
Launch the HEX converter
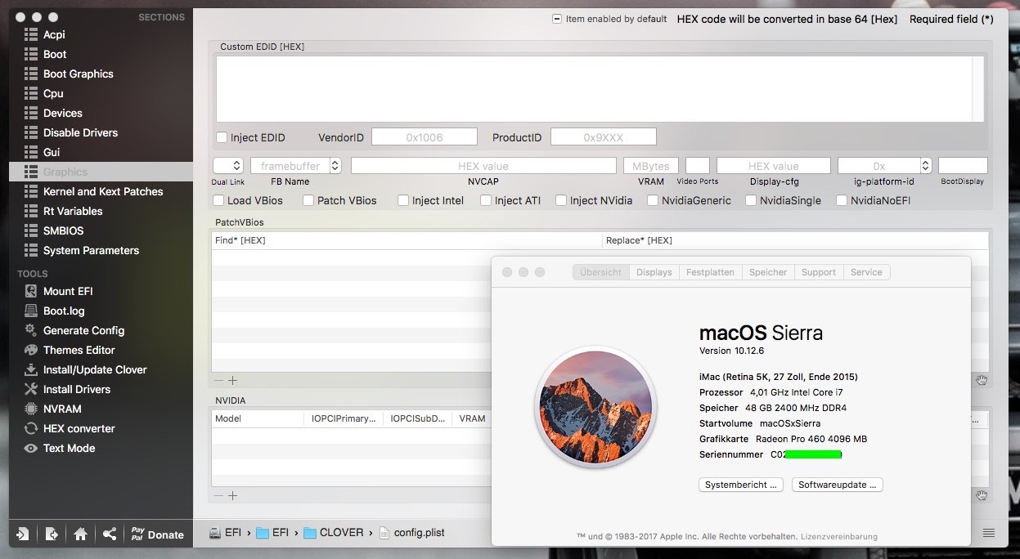coord(79,428)
